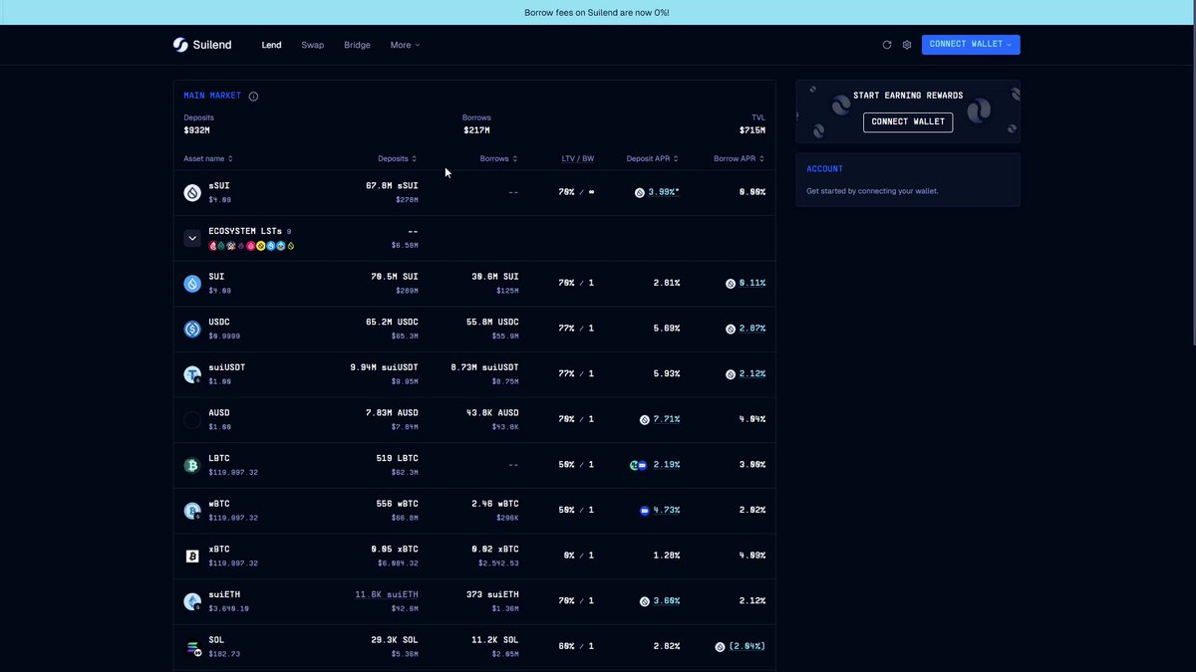Click reward icon beside wBTC 4.73% deposit APR
This screenshot has width=1196, height=672.
pyautogui.click(x=645, y=511)
